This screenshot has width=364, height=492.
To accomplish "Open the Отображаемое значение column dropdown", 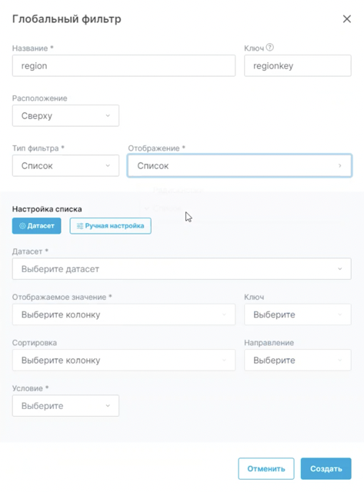I will point(124,314).
